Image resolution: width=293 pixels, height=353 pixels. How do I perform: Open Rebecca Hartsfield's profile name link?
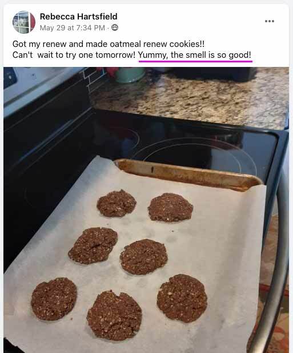pos(78,17)
